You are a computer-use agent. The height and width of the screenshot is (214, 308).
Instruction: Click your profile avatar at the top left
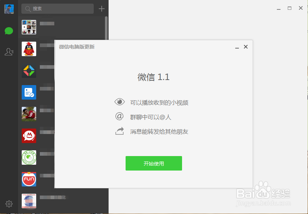[9, 8]
